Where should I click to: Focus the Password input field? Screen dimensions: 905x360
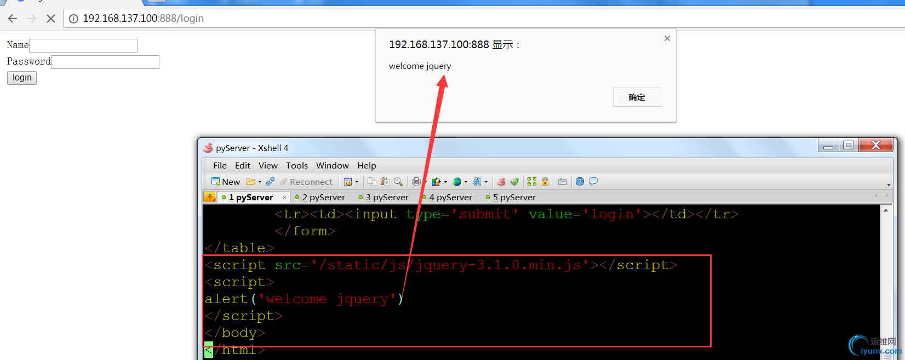coord(105,62)
